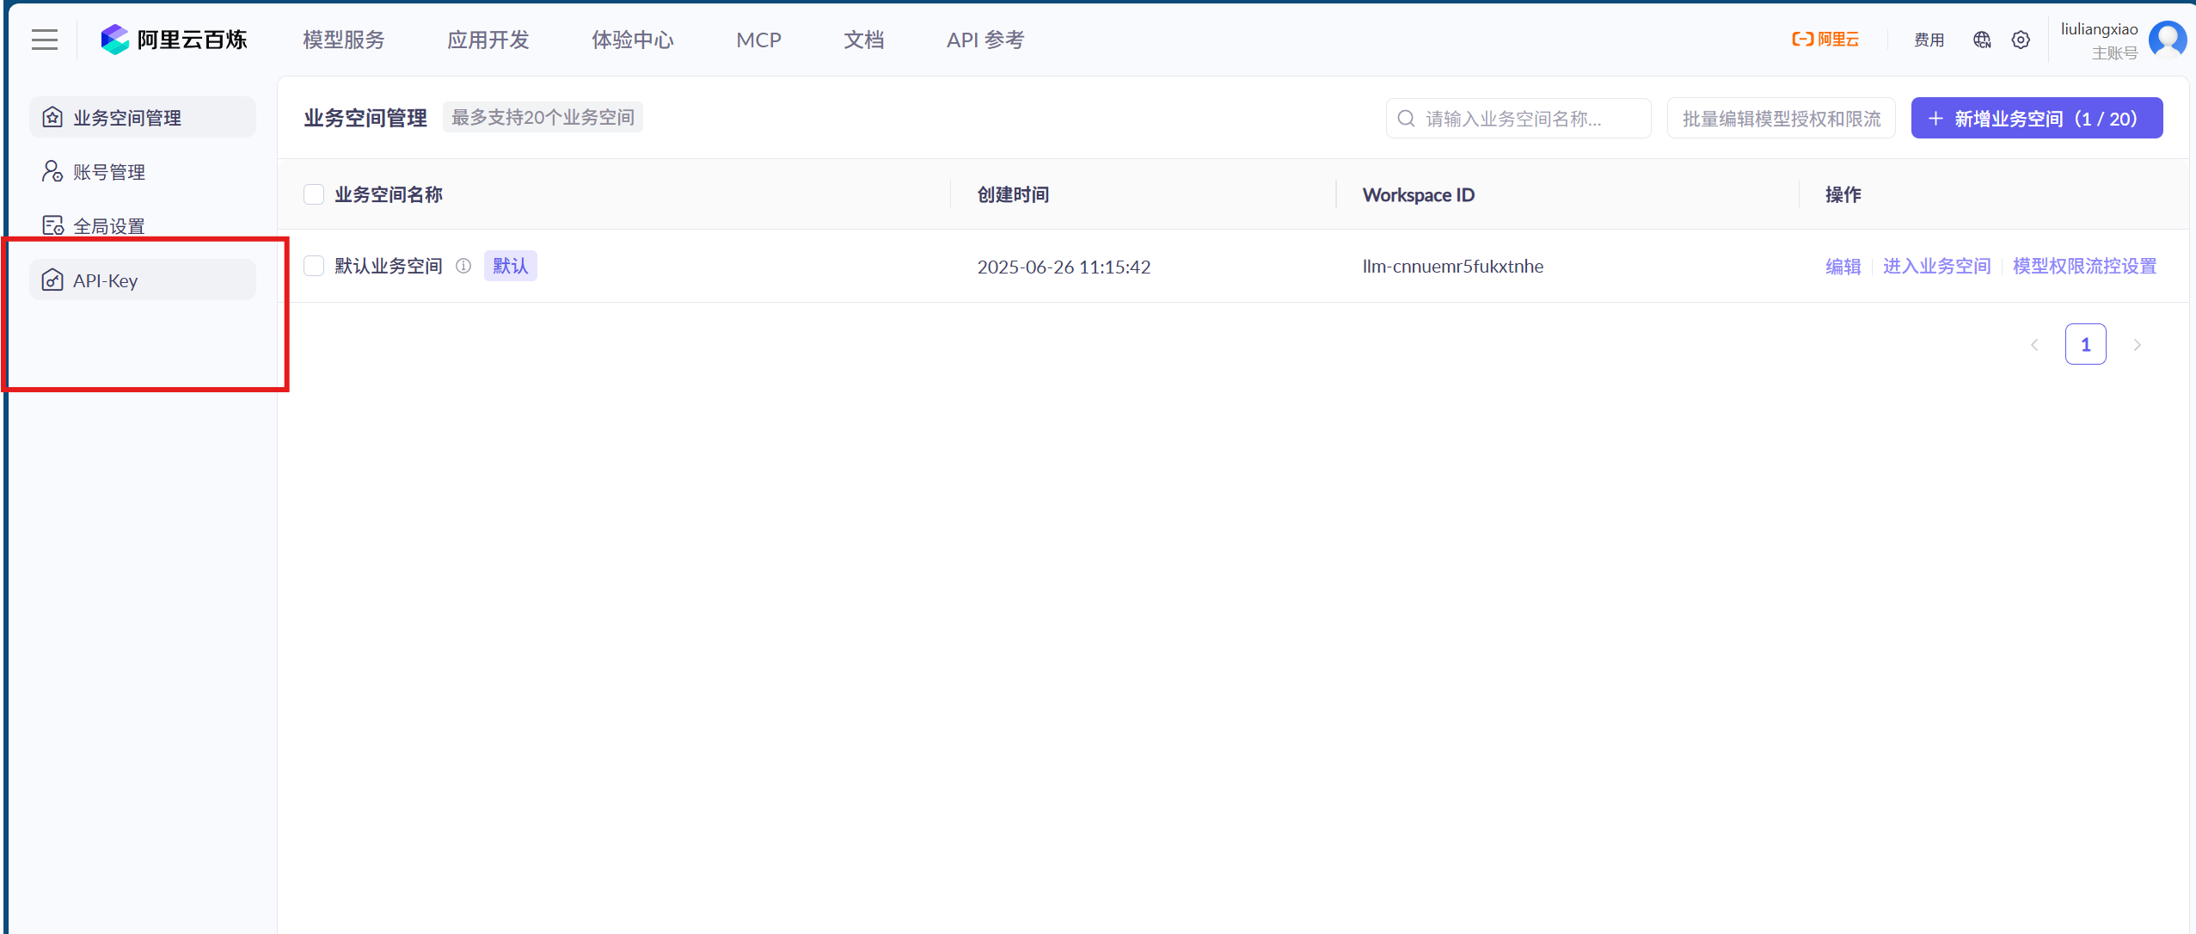Go to the next page arrow
The height and width of the screenshot is (934, 2196).
point(2137,345)
